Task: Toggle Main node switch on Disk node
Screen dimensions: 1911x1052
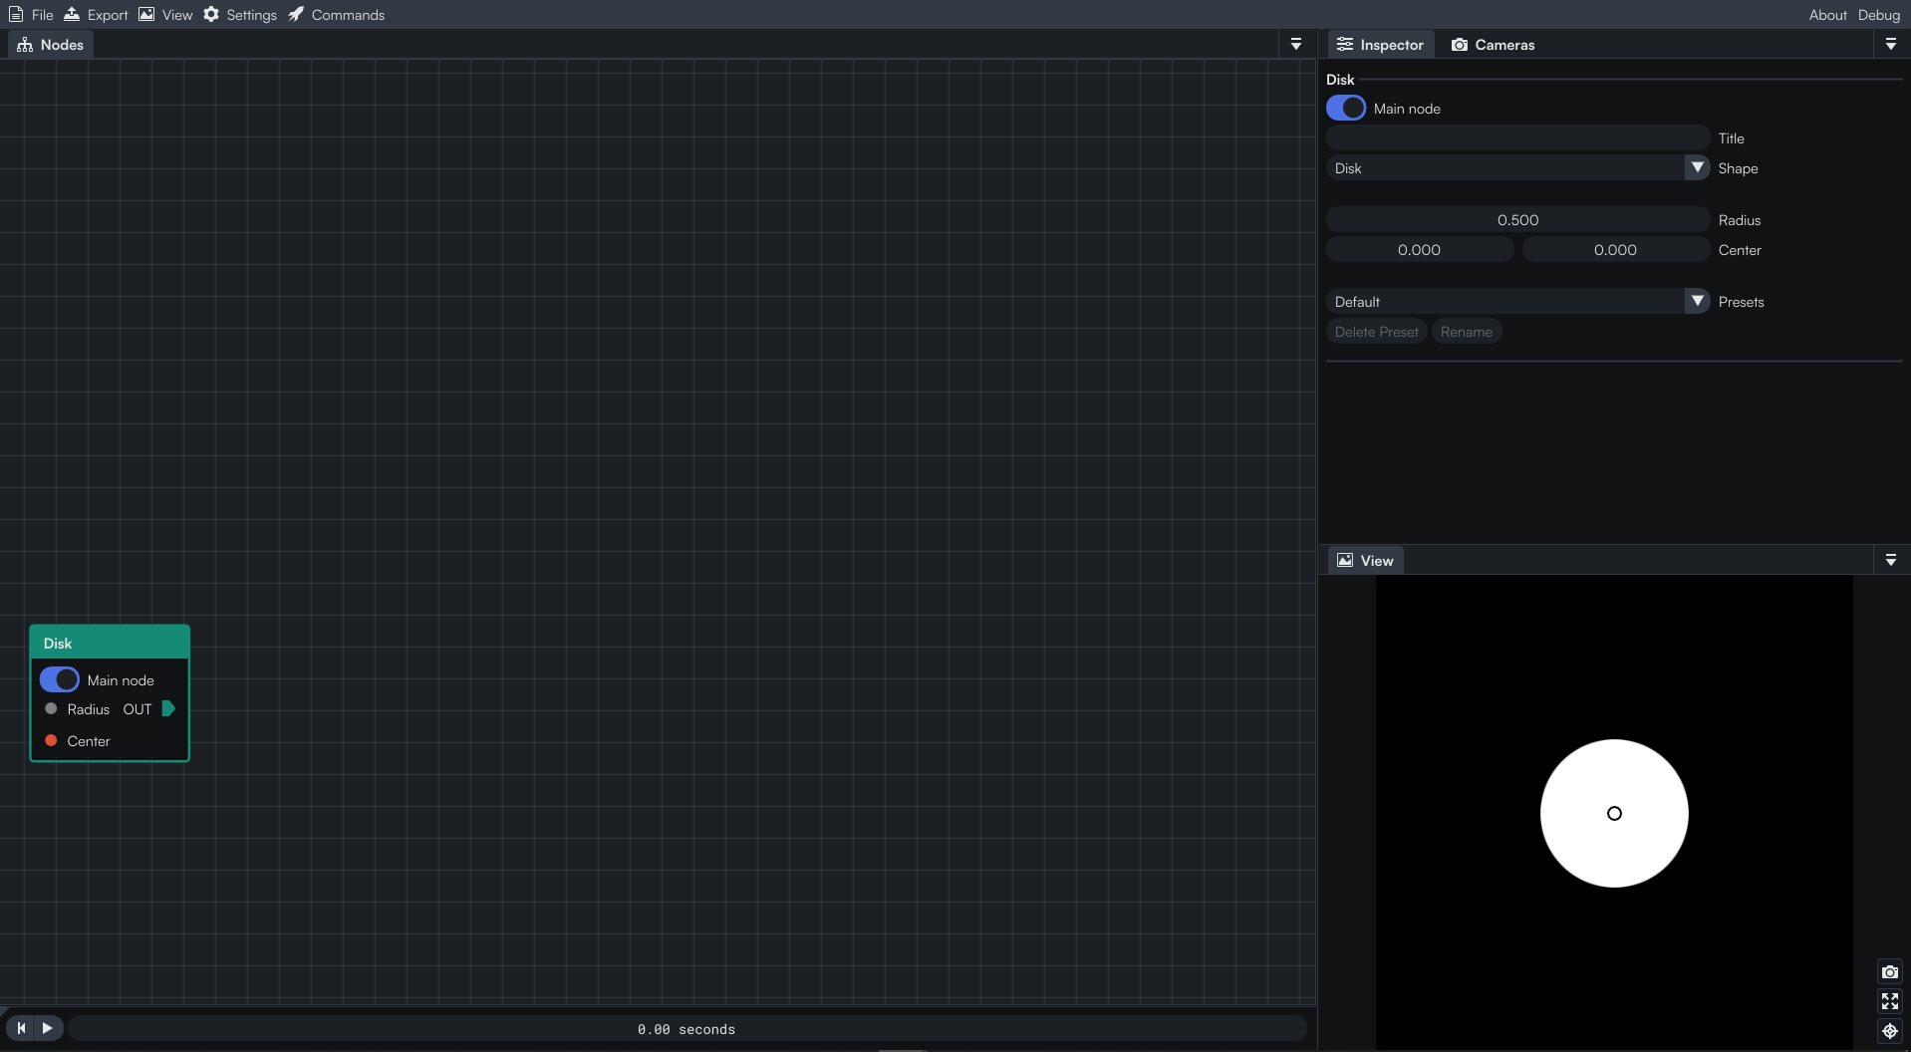Action: 60,679
